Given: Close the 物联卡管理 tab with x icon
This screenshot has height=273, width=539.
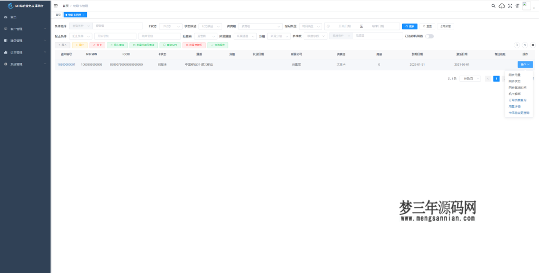Looking at the screenshot, I should coord(83,15).
